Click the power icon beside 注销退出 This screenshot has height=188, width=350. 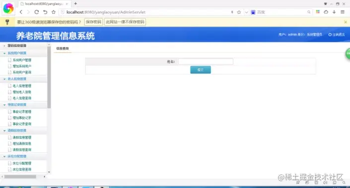[x=330, y=35]
